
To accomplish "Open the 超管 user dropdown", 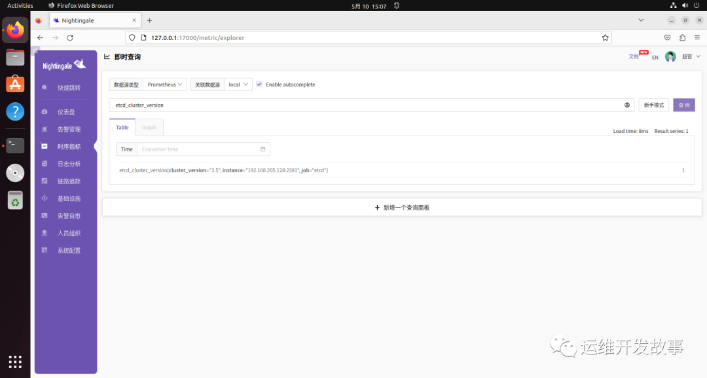I will (691, 57).
